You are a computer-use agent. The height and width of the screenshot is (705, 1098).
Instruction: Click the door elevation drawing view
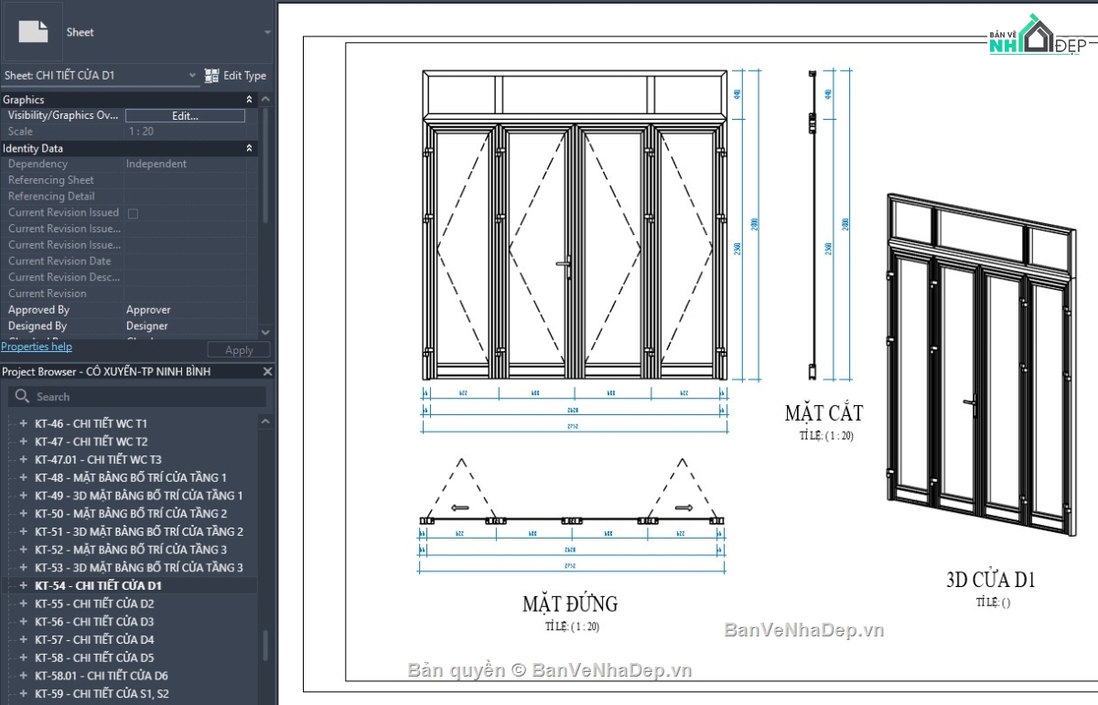[575, 224]
